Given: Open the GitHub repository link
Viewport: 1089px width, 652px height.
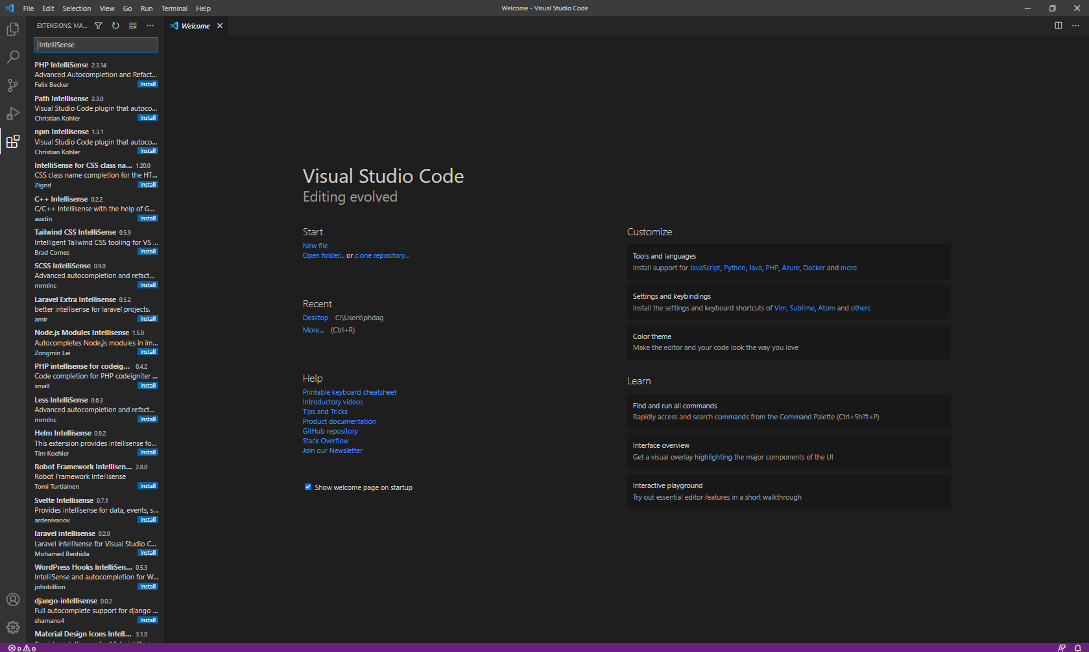Looking at the screenshot, I should click(330, 431).
